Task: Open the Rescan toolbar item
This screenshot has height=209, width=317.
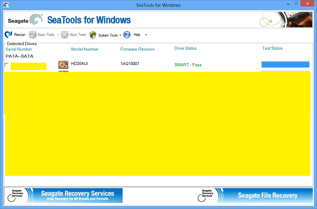Action: tap(19, 34)
